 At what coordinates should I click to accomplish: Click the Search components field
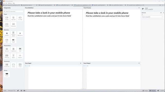click(x=13, y=11)
